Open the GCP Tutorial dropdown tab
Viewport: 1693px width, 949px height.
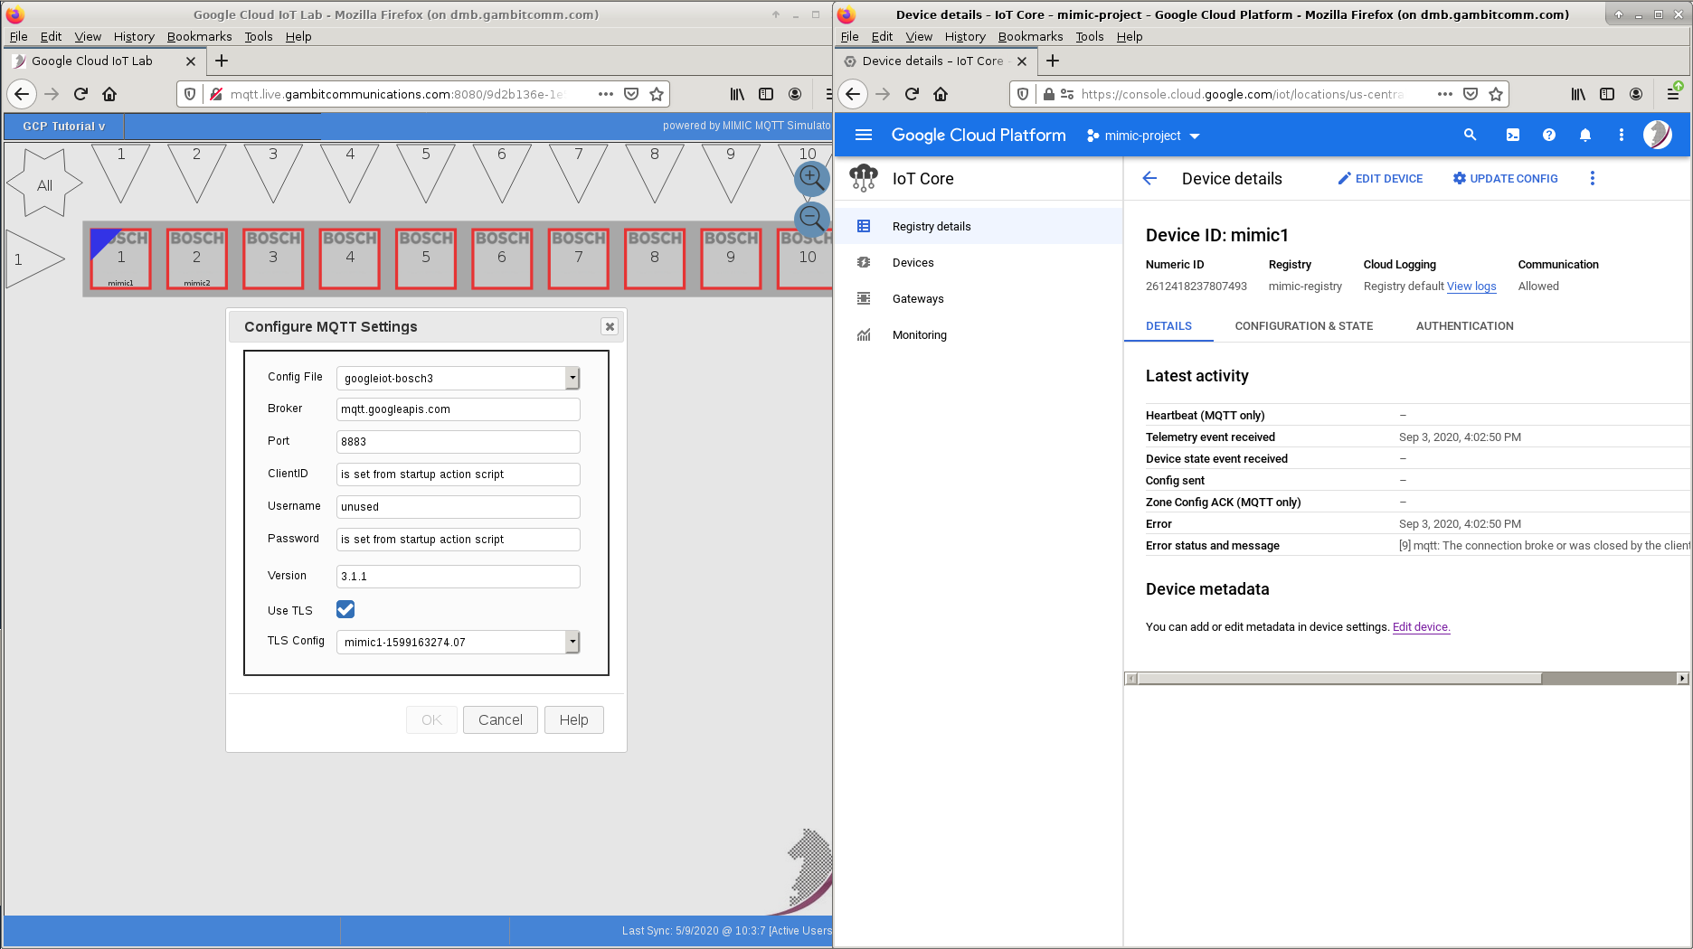point(63,126)
